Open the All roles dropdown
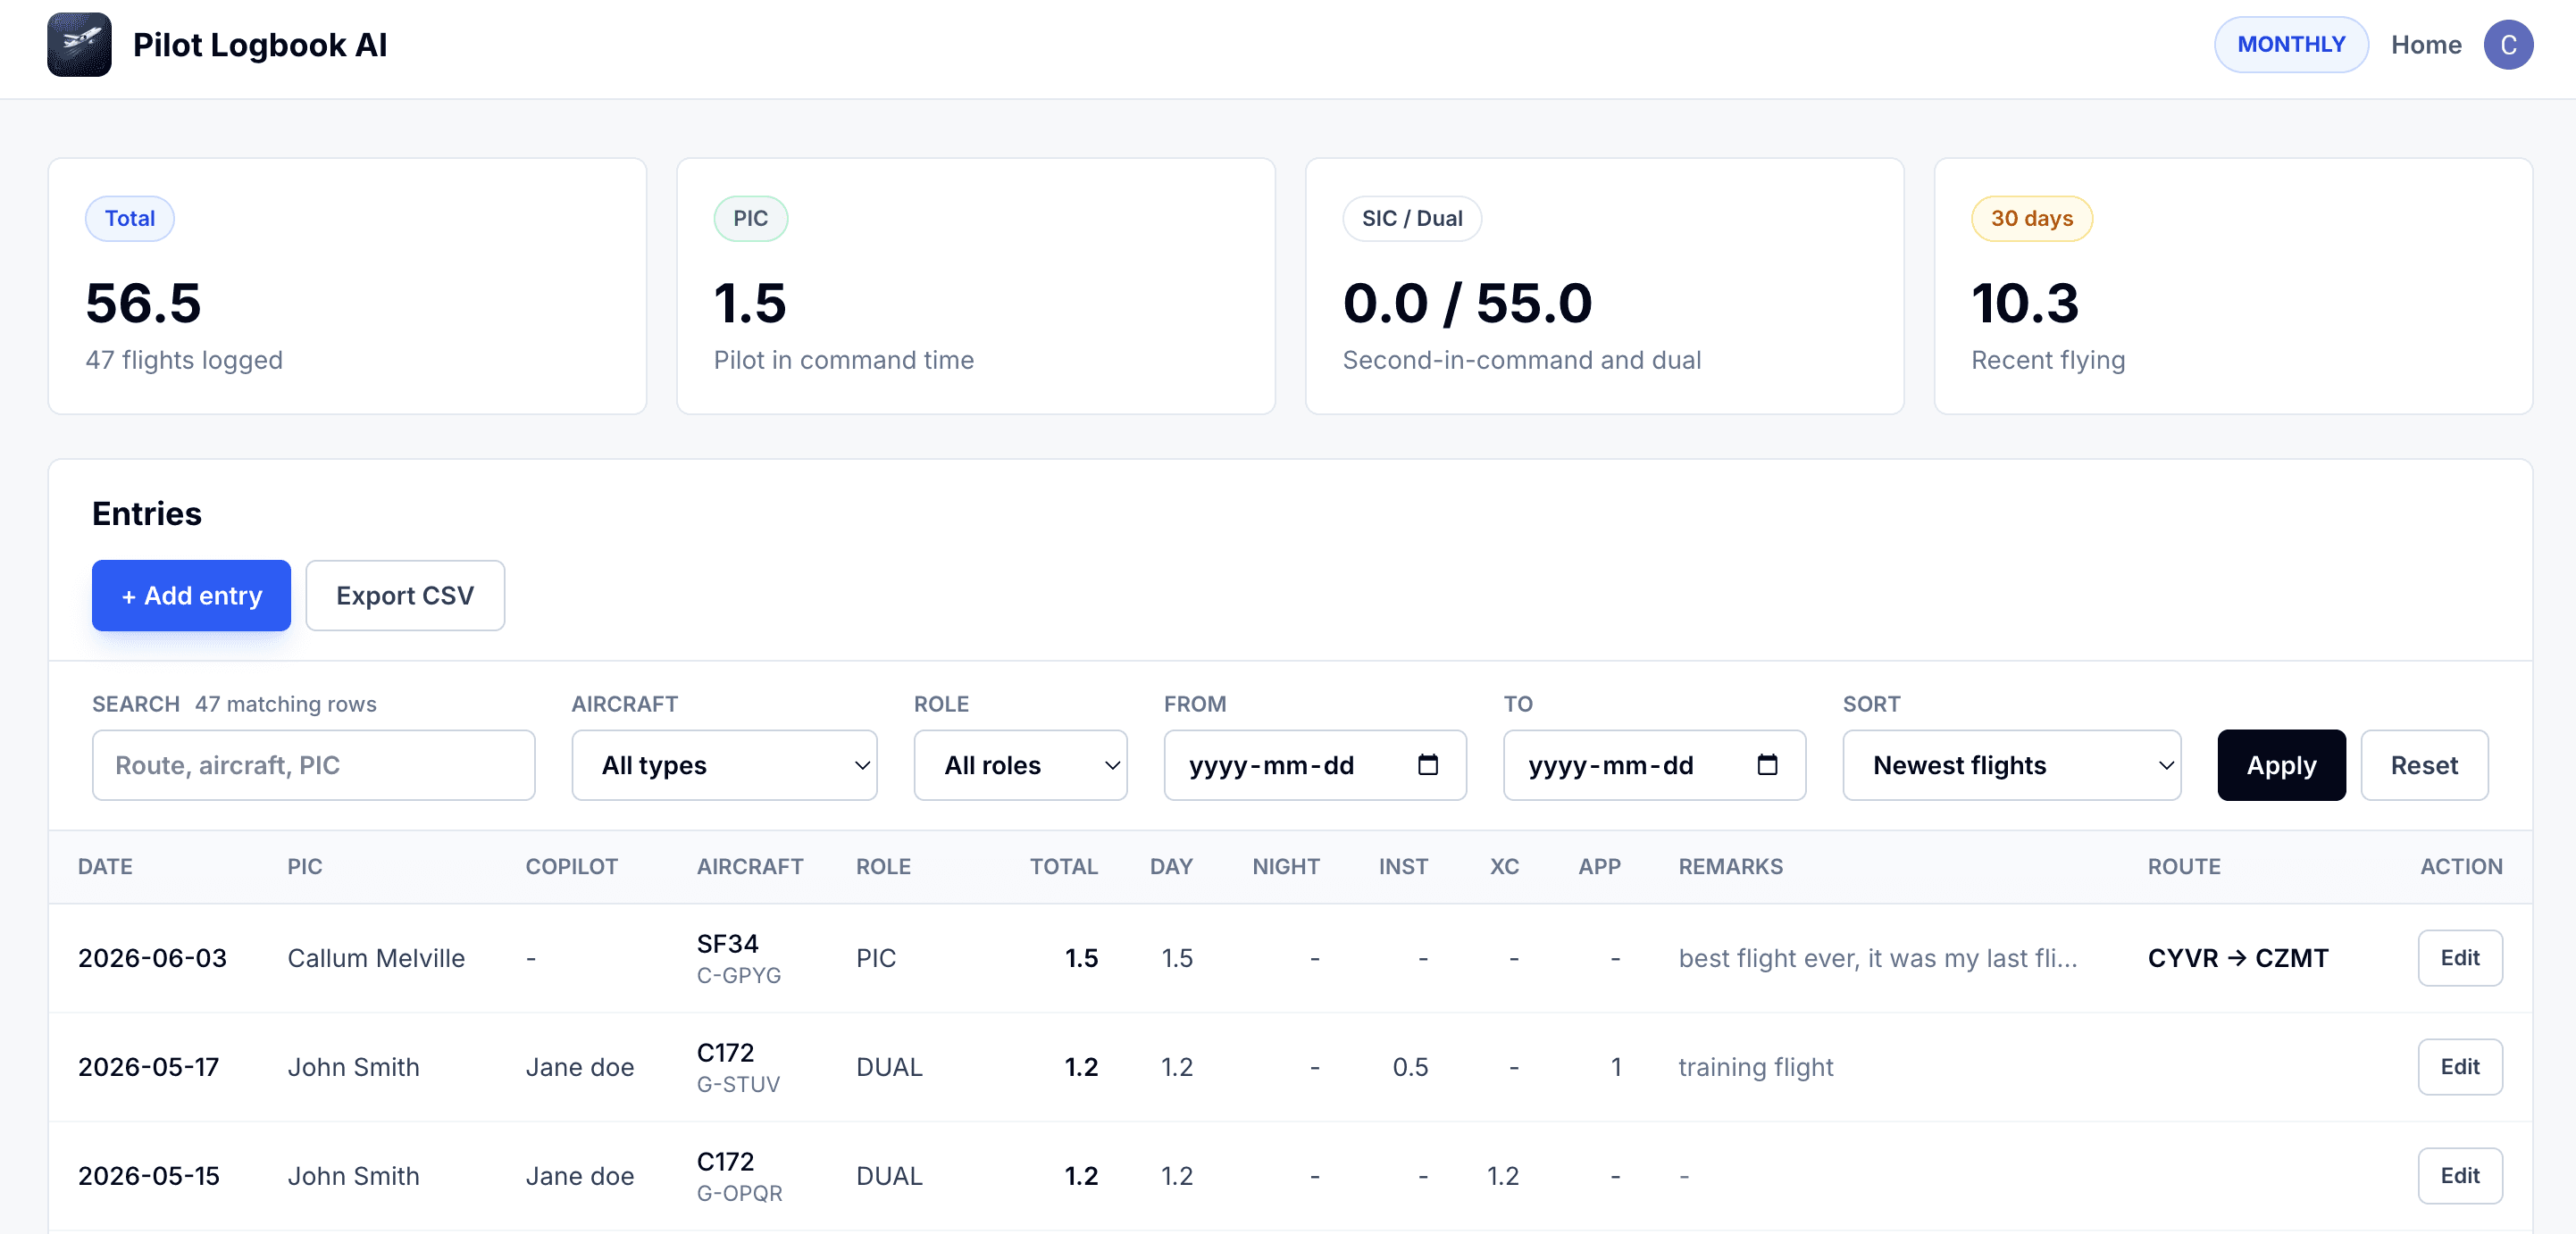 tap(1020, 765)
